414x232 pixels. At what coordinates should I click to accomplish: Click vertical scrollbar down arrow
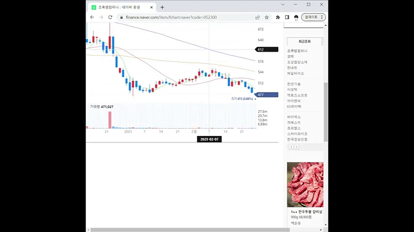point(325,225)
